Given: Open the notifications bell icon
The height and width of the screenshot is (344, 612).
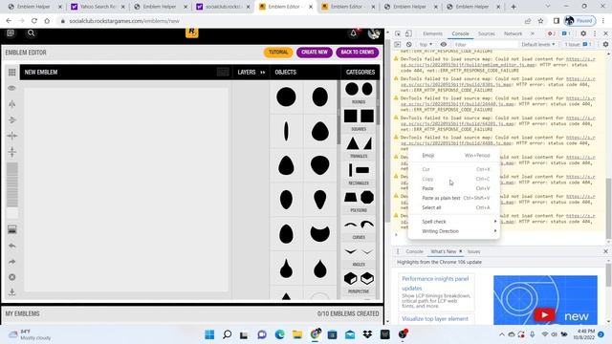Looking at the screenshot, I should (x=354, y=33).
